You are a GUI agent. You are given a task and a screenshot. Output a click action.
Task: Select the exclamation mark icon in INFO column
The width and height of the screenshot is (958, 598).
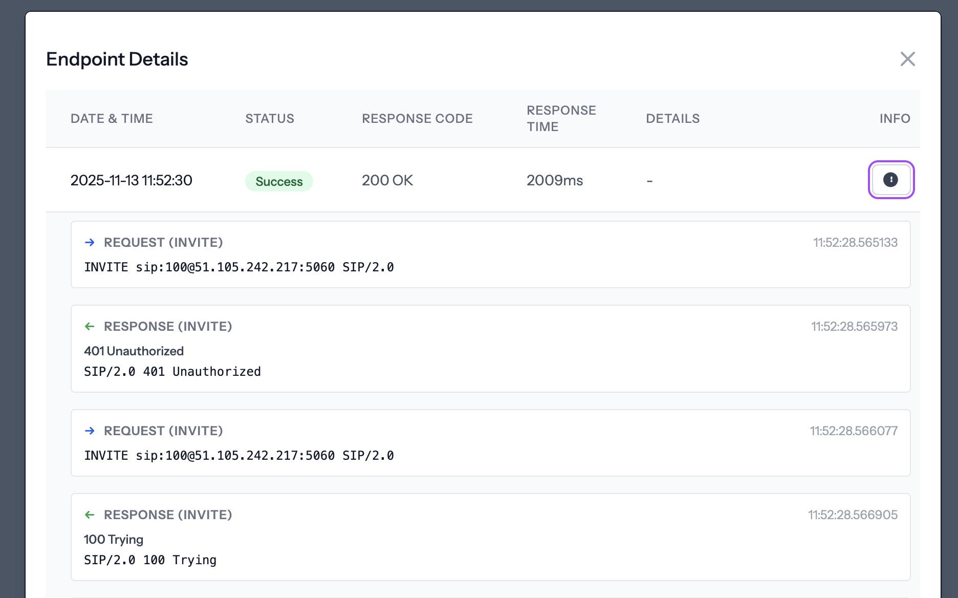pos(891,180)
